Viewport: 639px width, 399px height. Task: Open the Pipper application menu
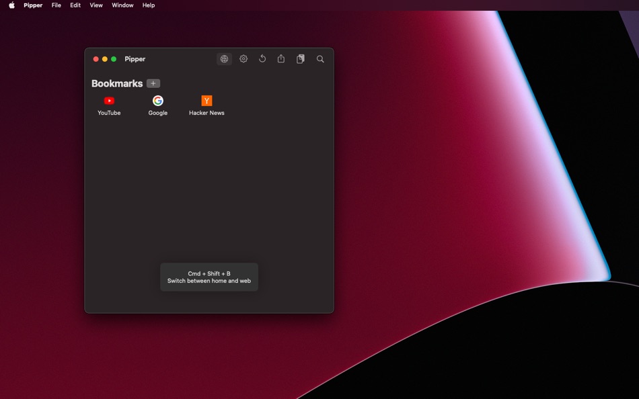point(32,5)
